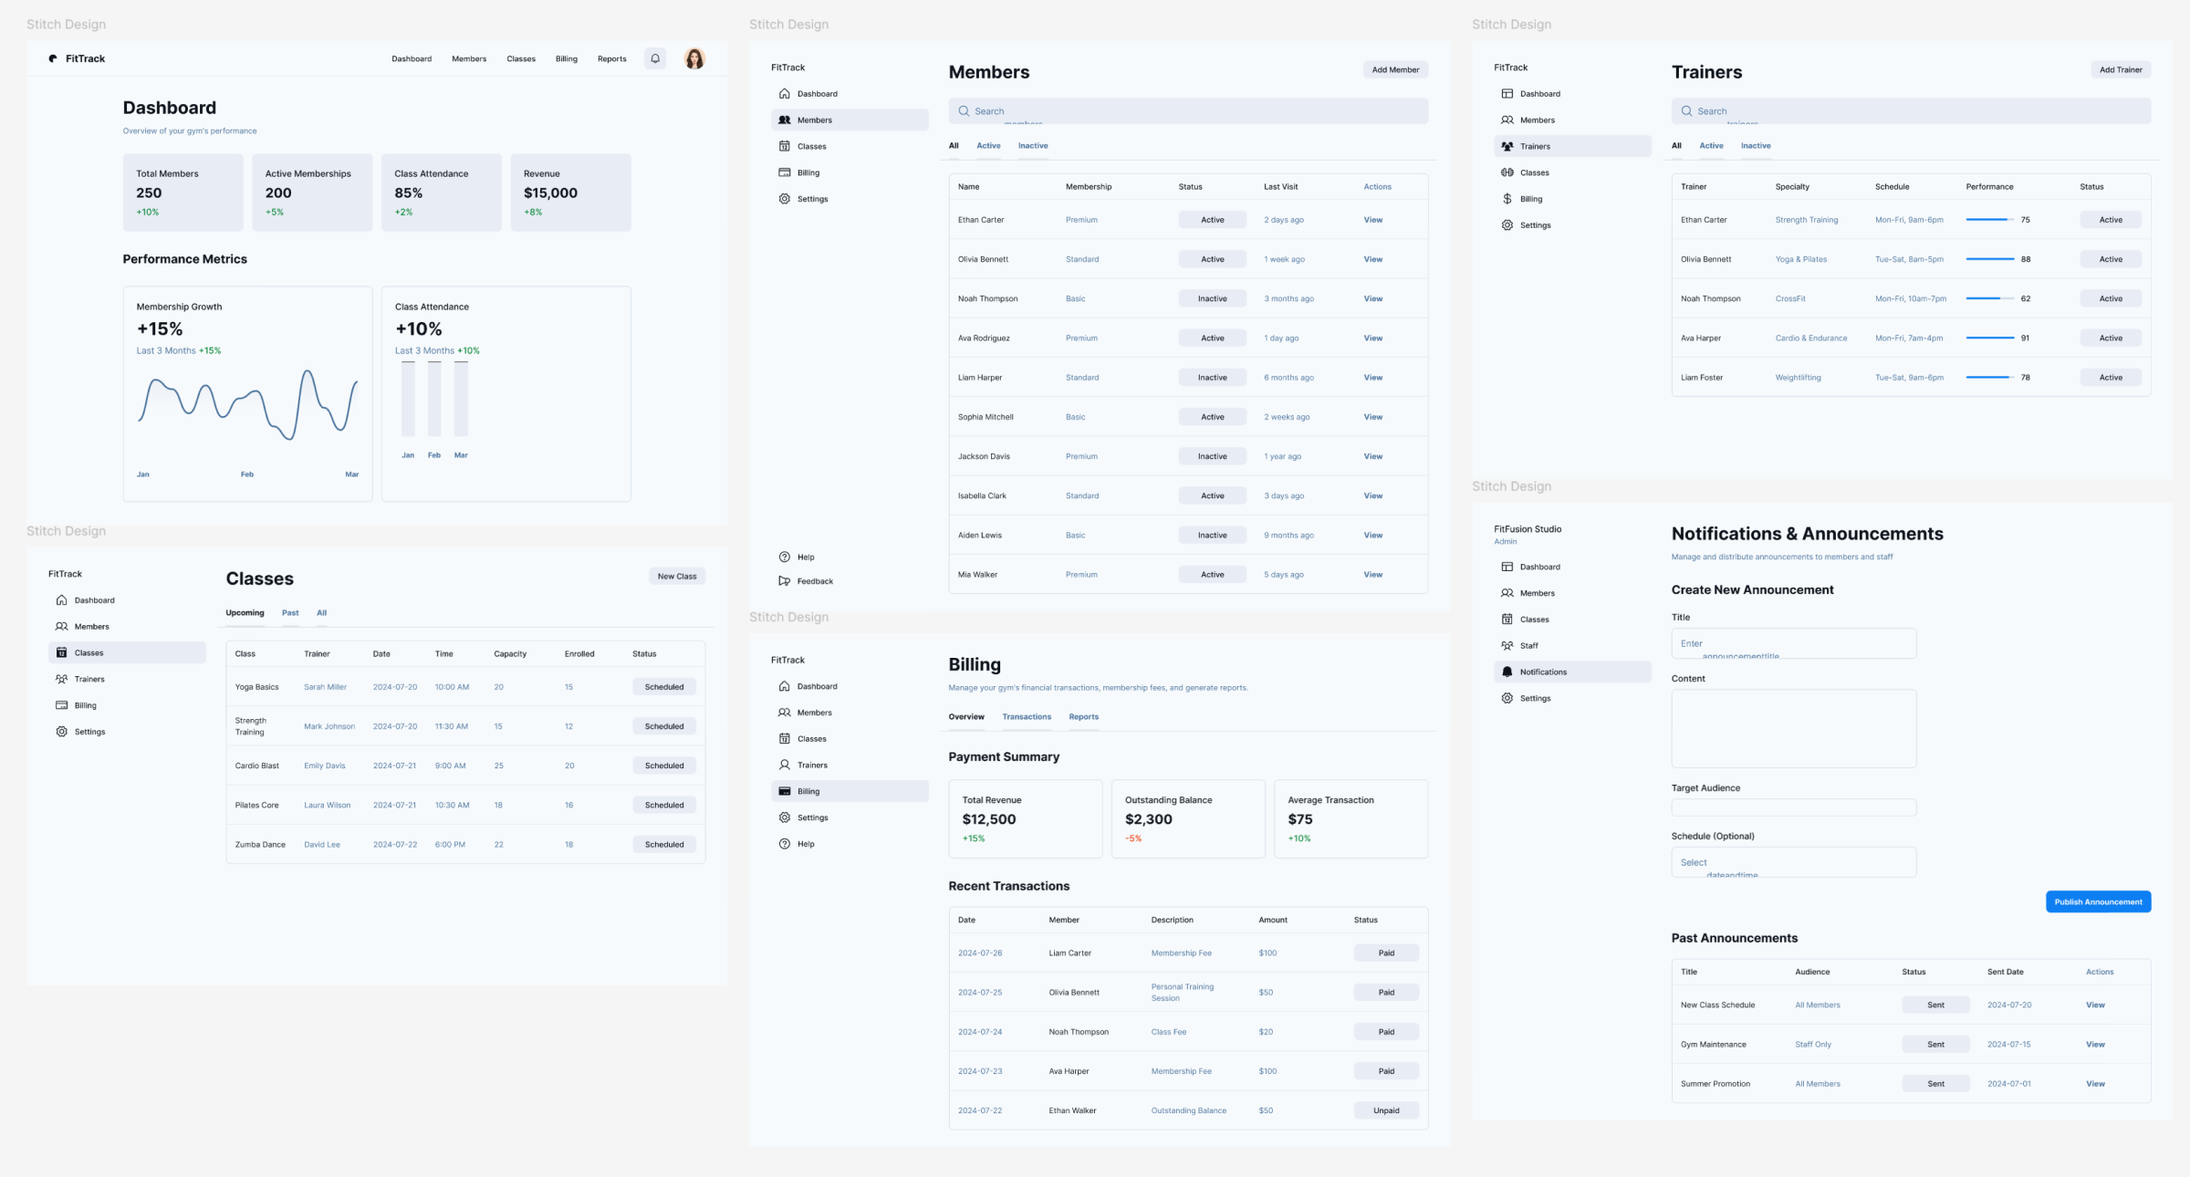
Task: Click the Billing card icon in Classes page sidebar
Action: point(61,705)
